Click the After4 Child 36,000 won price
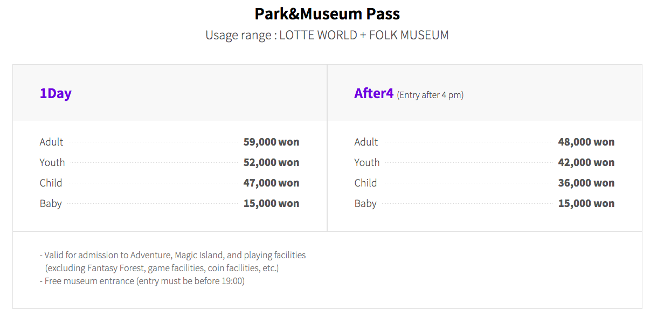Screen dimensions: 657x317 [586, 183]
